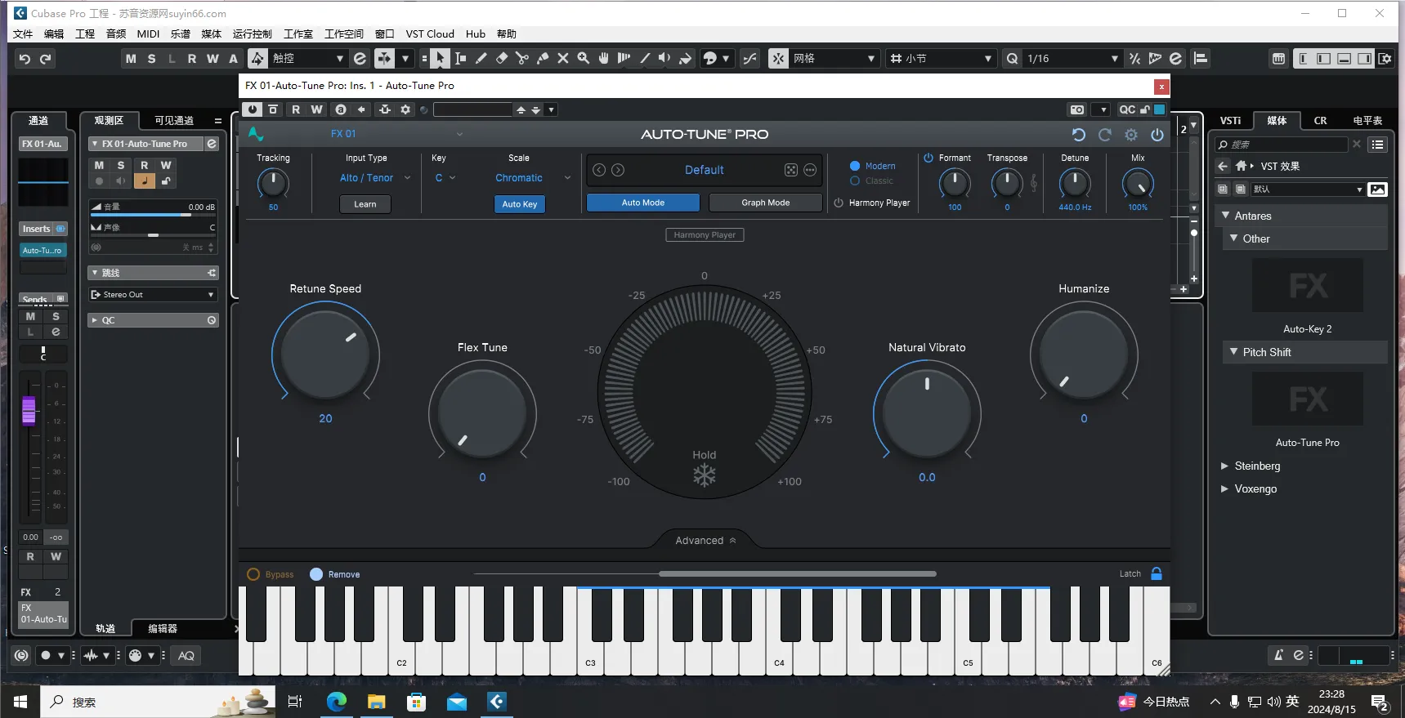Viewport: 1405px width, 718px height.
Task: Collapse the Antares tree node
Action: click(x=1226, y=216)
